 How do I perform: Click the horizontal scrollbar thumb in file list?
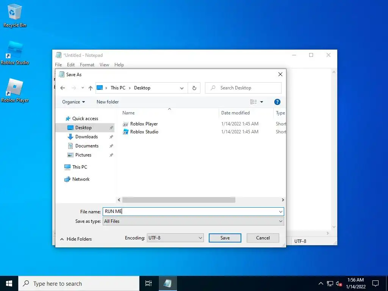(179, 200)
